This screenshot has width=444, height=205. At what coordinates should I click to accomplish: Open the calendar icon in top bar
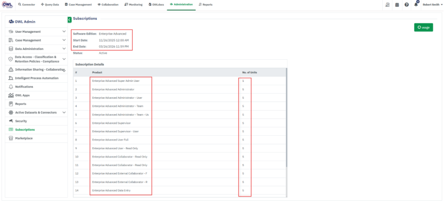(397, 4)
